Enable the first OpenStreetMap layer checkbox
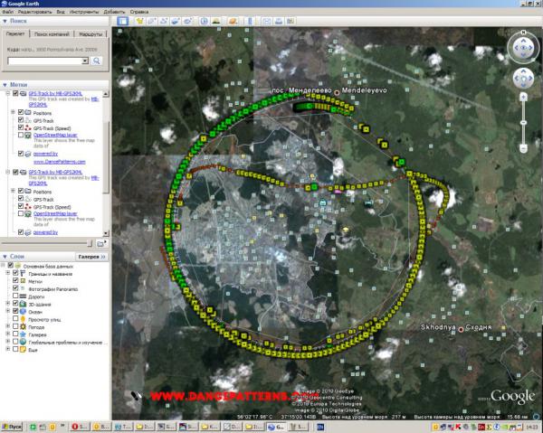The image size is (543, 433). tap(21, 135)
